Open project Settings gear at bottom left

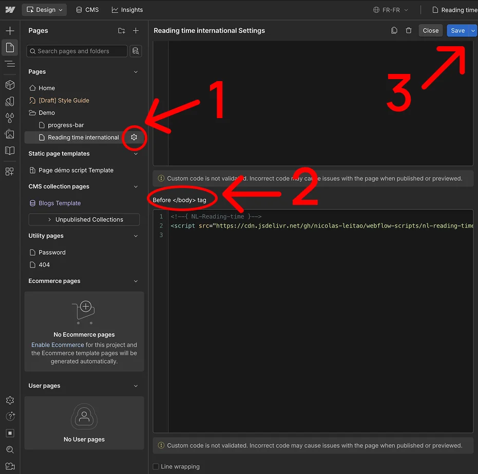(x=10, y=400)
